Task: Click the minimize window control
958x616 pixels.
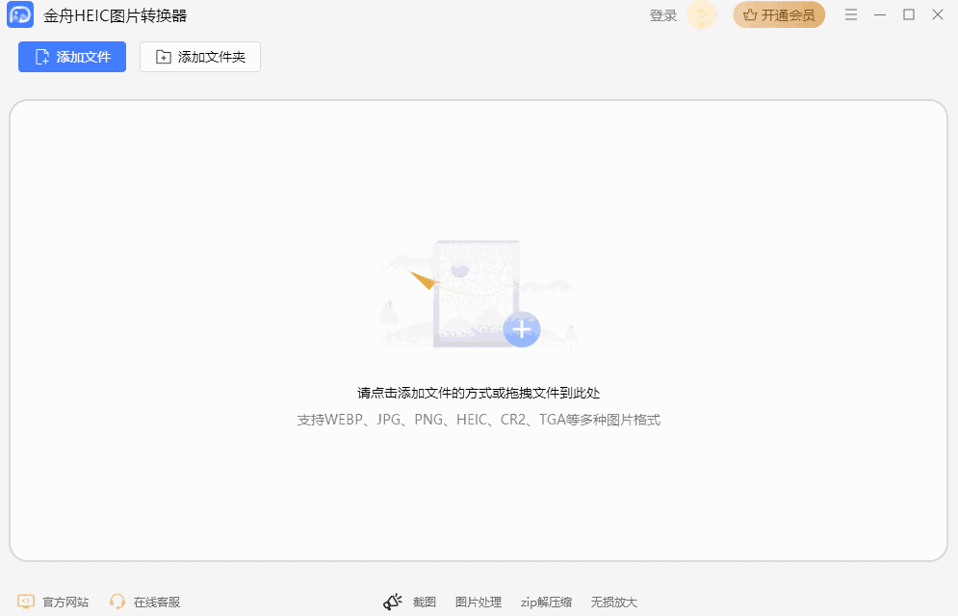Action: coord(879,14)
